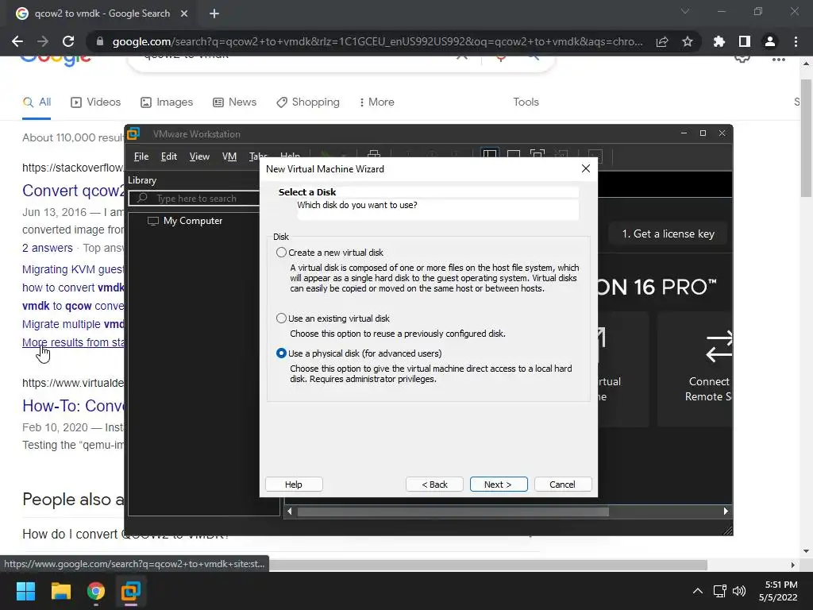The width and height of the screenshot is (813, 610).
Task: Click VMware horizontal scrollbar left arrow
Action: (289, 512)
